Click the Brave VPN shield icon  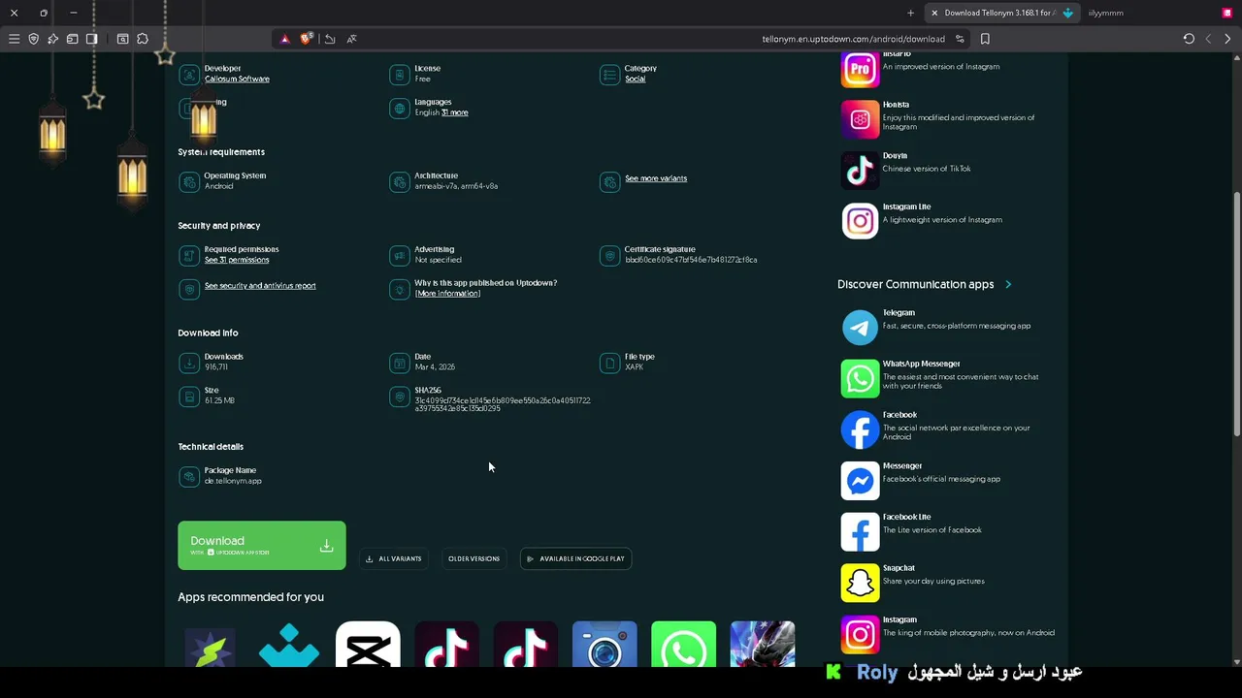[x=34, y=39]
